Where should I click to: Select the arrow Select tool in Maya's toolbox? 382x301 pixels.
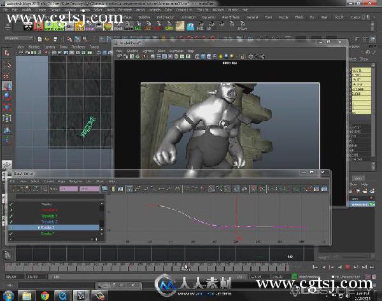(7, 53)
